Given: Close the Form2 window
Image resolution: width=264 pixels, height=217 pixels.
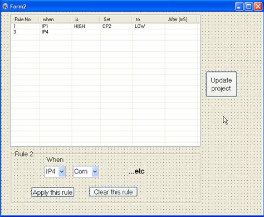Looking at the screenshot, I should coord(258,7).
